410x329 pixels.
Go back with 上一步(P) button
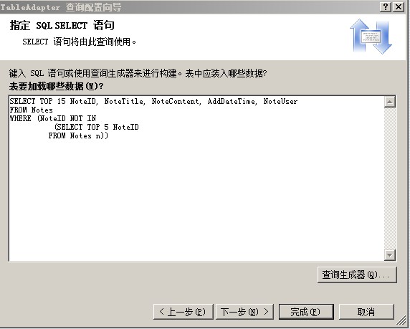[183, 312]
